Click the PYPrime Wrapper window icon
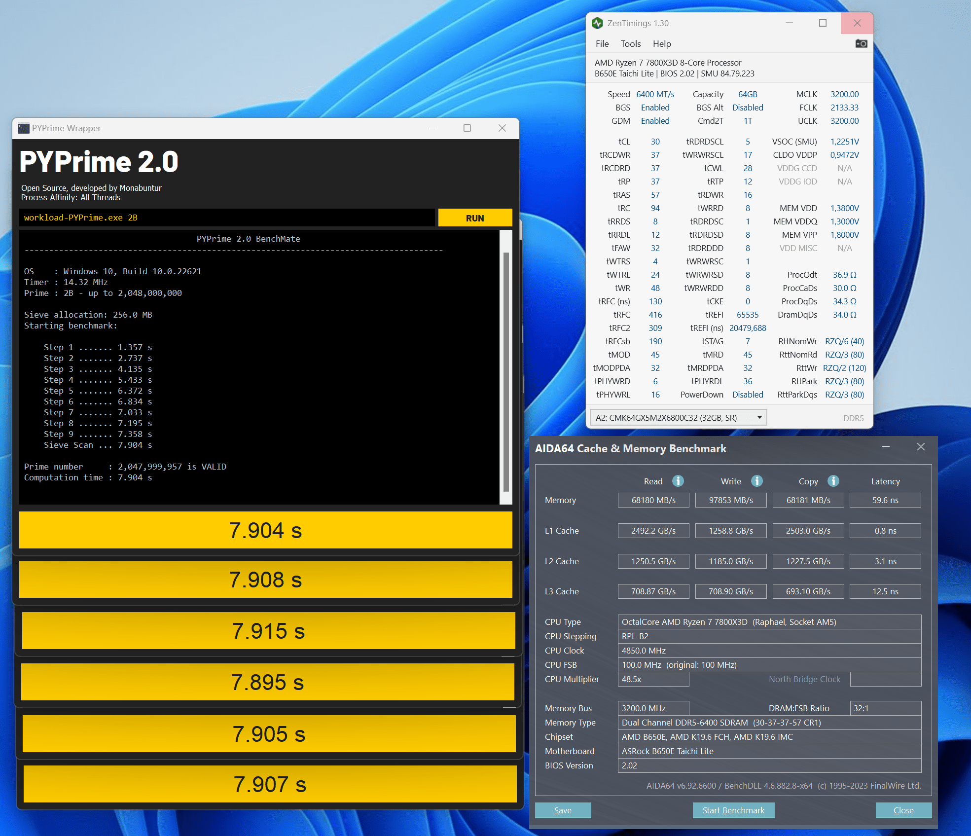The height and width of the screenshot is (836, 971). click(x=23, y=128)
